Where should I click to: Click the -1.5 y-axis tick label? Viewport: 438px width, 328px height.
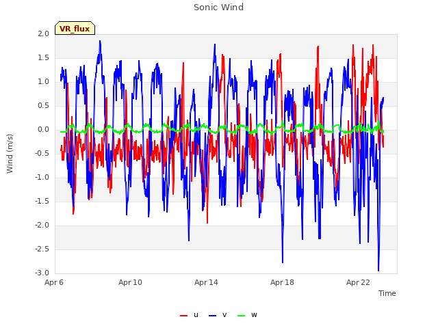(x=42, y=202)
